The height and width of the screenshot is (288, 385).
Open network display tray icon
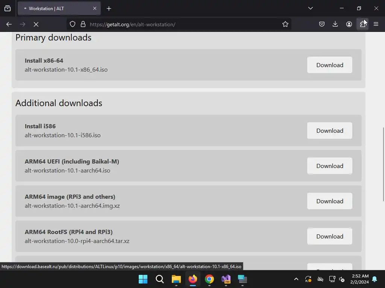coord(332,279)
